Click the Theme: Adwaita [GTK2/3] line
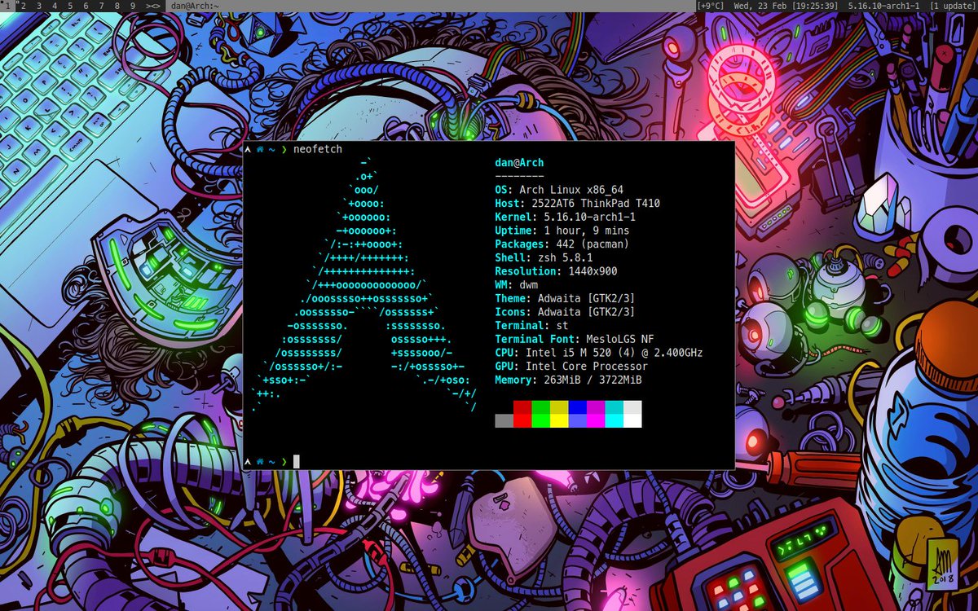This screenshot has height=611, width=978. [x=565, y=298]
